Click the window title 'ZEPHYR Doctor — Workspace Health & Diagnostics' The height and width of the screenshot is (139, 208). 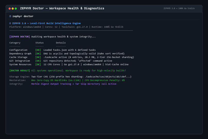pyautogui.click(x=62, y=8)
